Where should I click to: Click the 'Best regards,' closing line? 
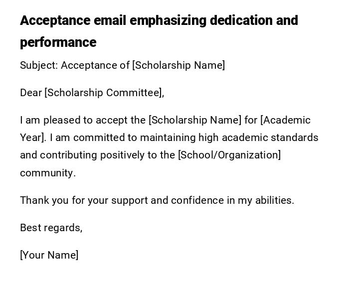point(51,228)
